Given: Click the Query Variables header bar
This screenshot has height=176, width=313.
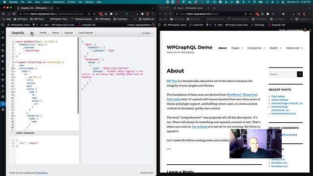Looking at the screenshot, I should 44,133.
